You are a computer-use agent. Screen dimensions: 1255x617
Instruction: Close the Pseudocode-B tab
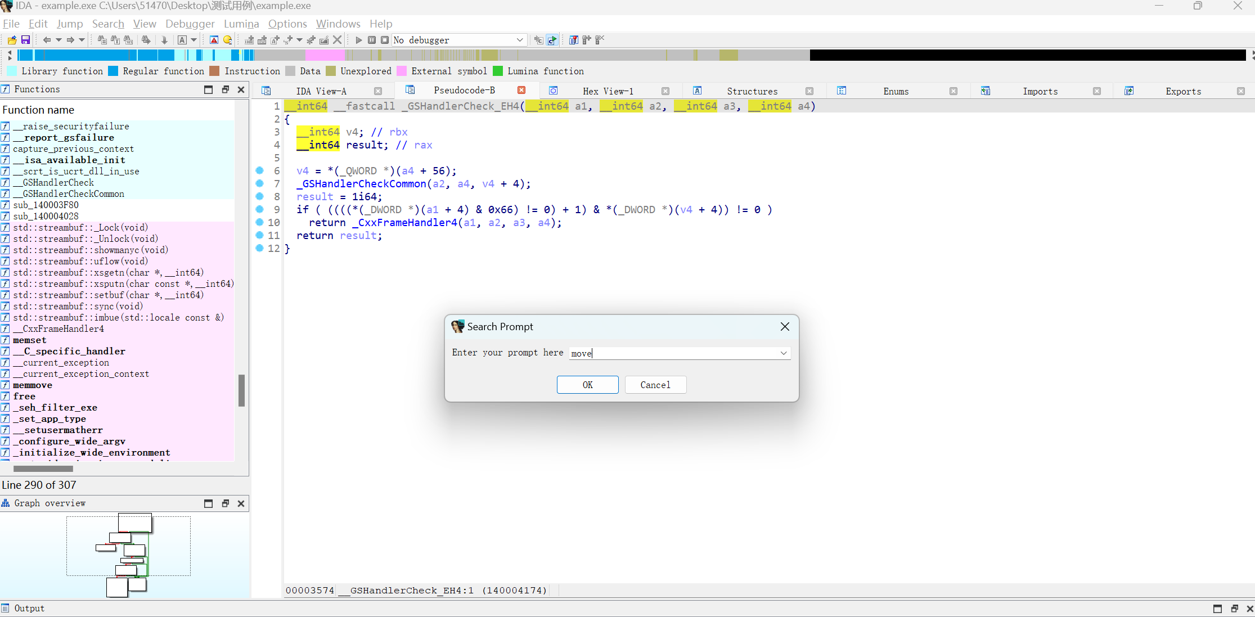[x=521, y=90]
